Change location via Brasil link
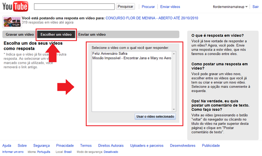262x156 pixels. pyautogui.click(x=68, y=152)
